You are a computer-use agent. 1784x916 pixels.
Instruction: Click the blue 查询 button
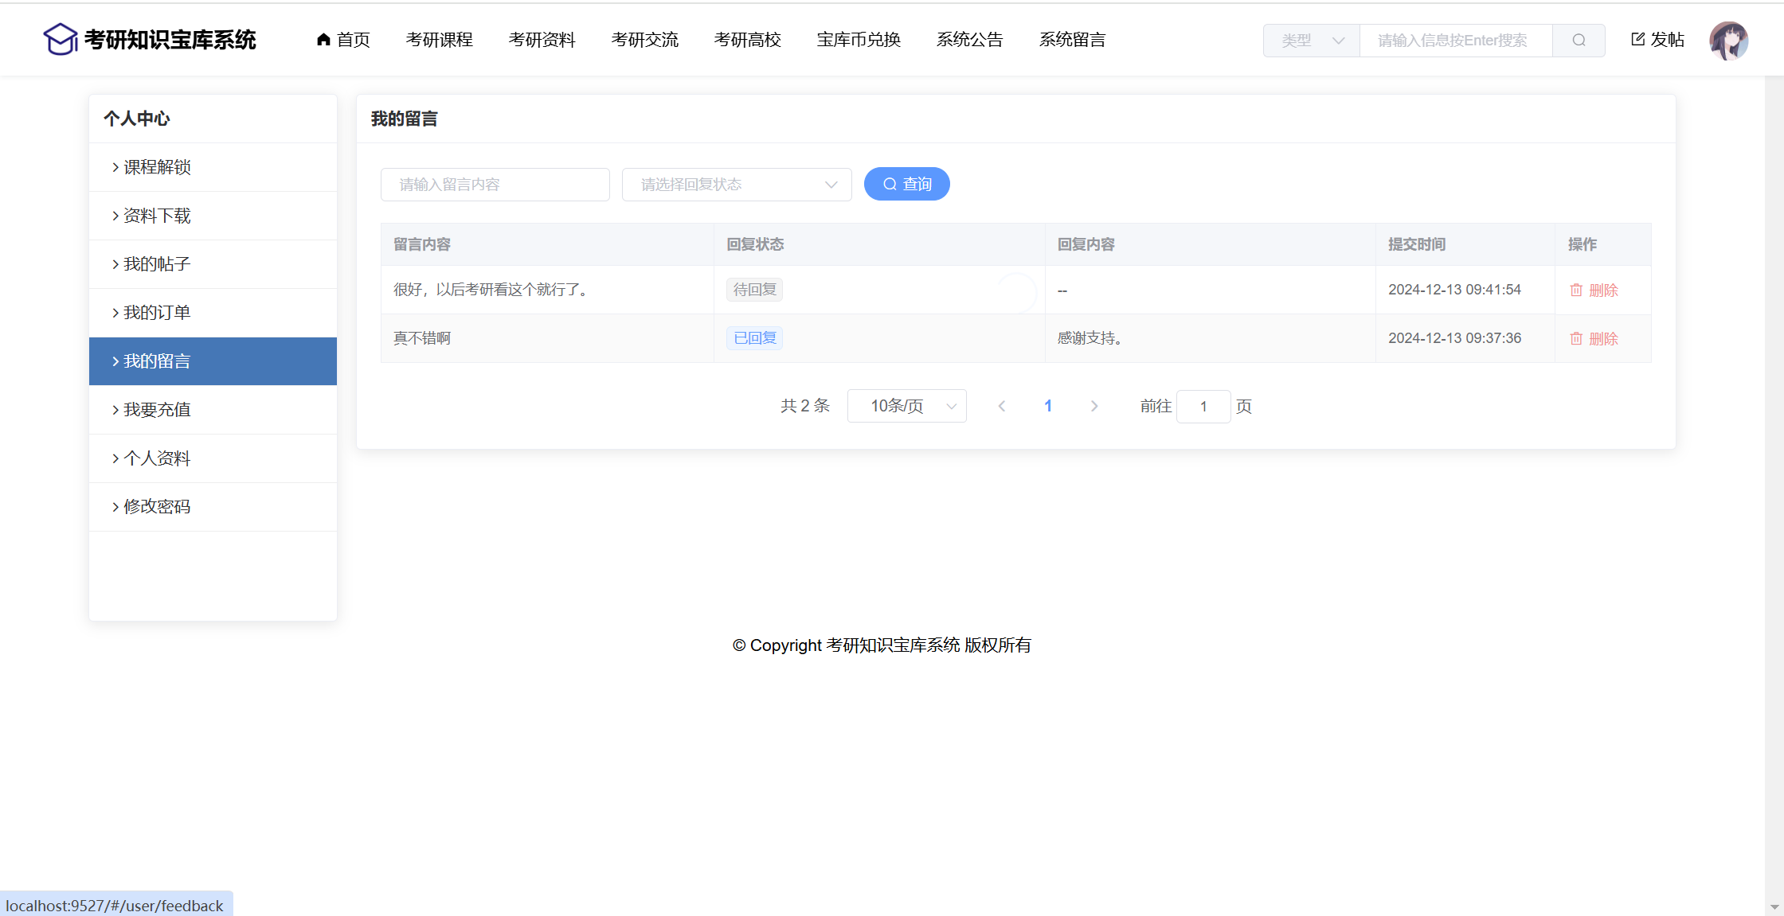pyautogui.click(x=906, y=185)
